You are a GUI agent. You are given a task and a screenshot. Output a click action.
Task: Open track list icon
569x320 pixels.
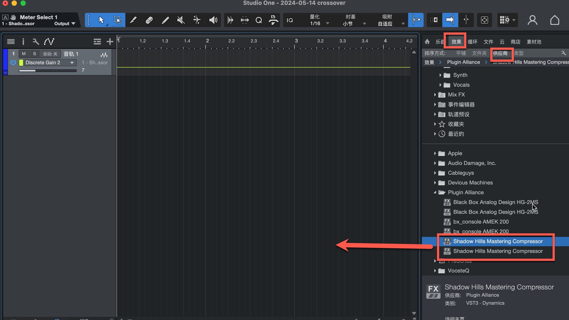pos(11,41)
